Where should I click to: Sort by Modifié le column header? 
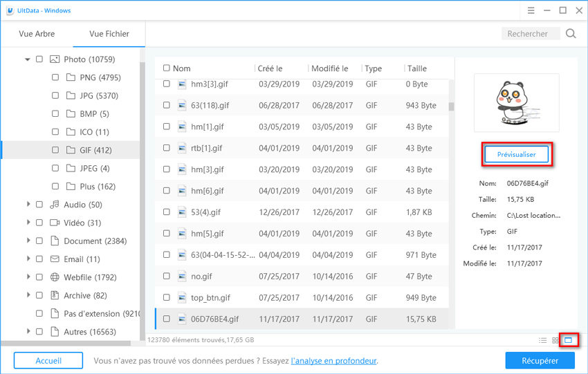coord(329,68)
